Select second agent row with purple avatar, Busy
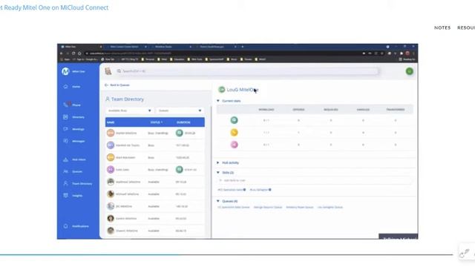Viewport: 475px width, 267px height. click(155, 145)
